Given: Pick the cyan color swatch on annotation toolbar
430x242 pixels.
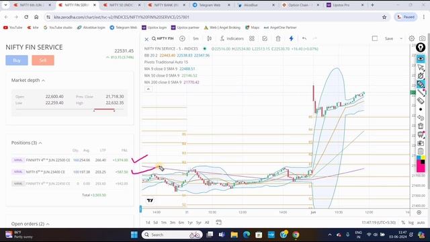Looking at the screenshot, I should click(x=419, y=157).
